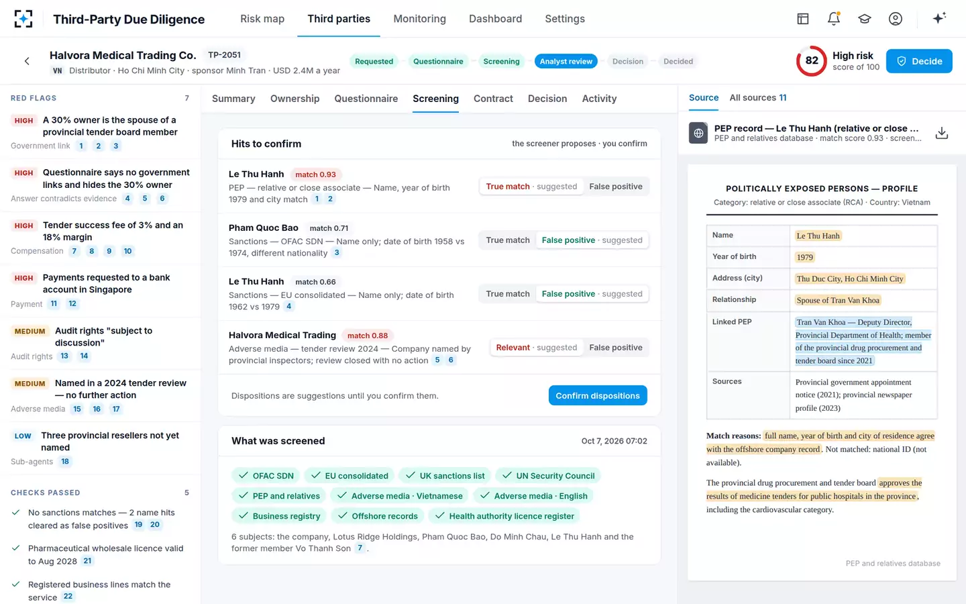Click the risk score 82 ring

click(x=812, y=61)
